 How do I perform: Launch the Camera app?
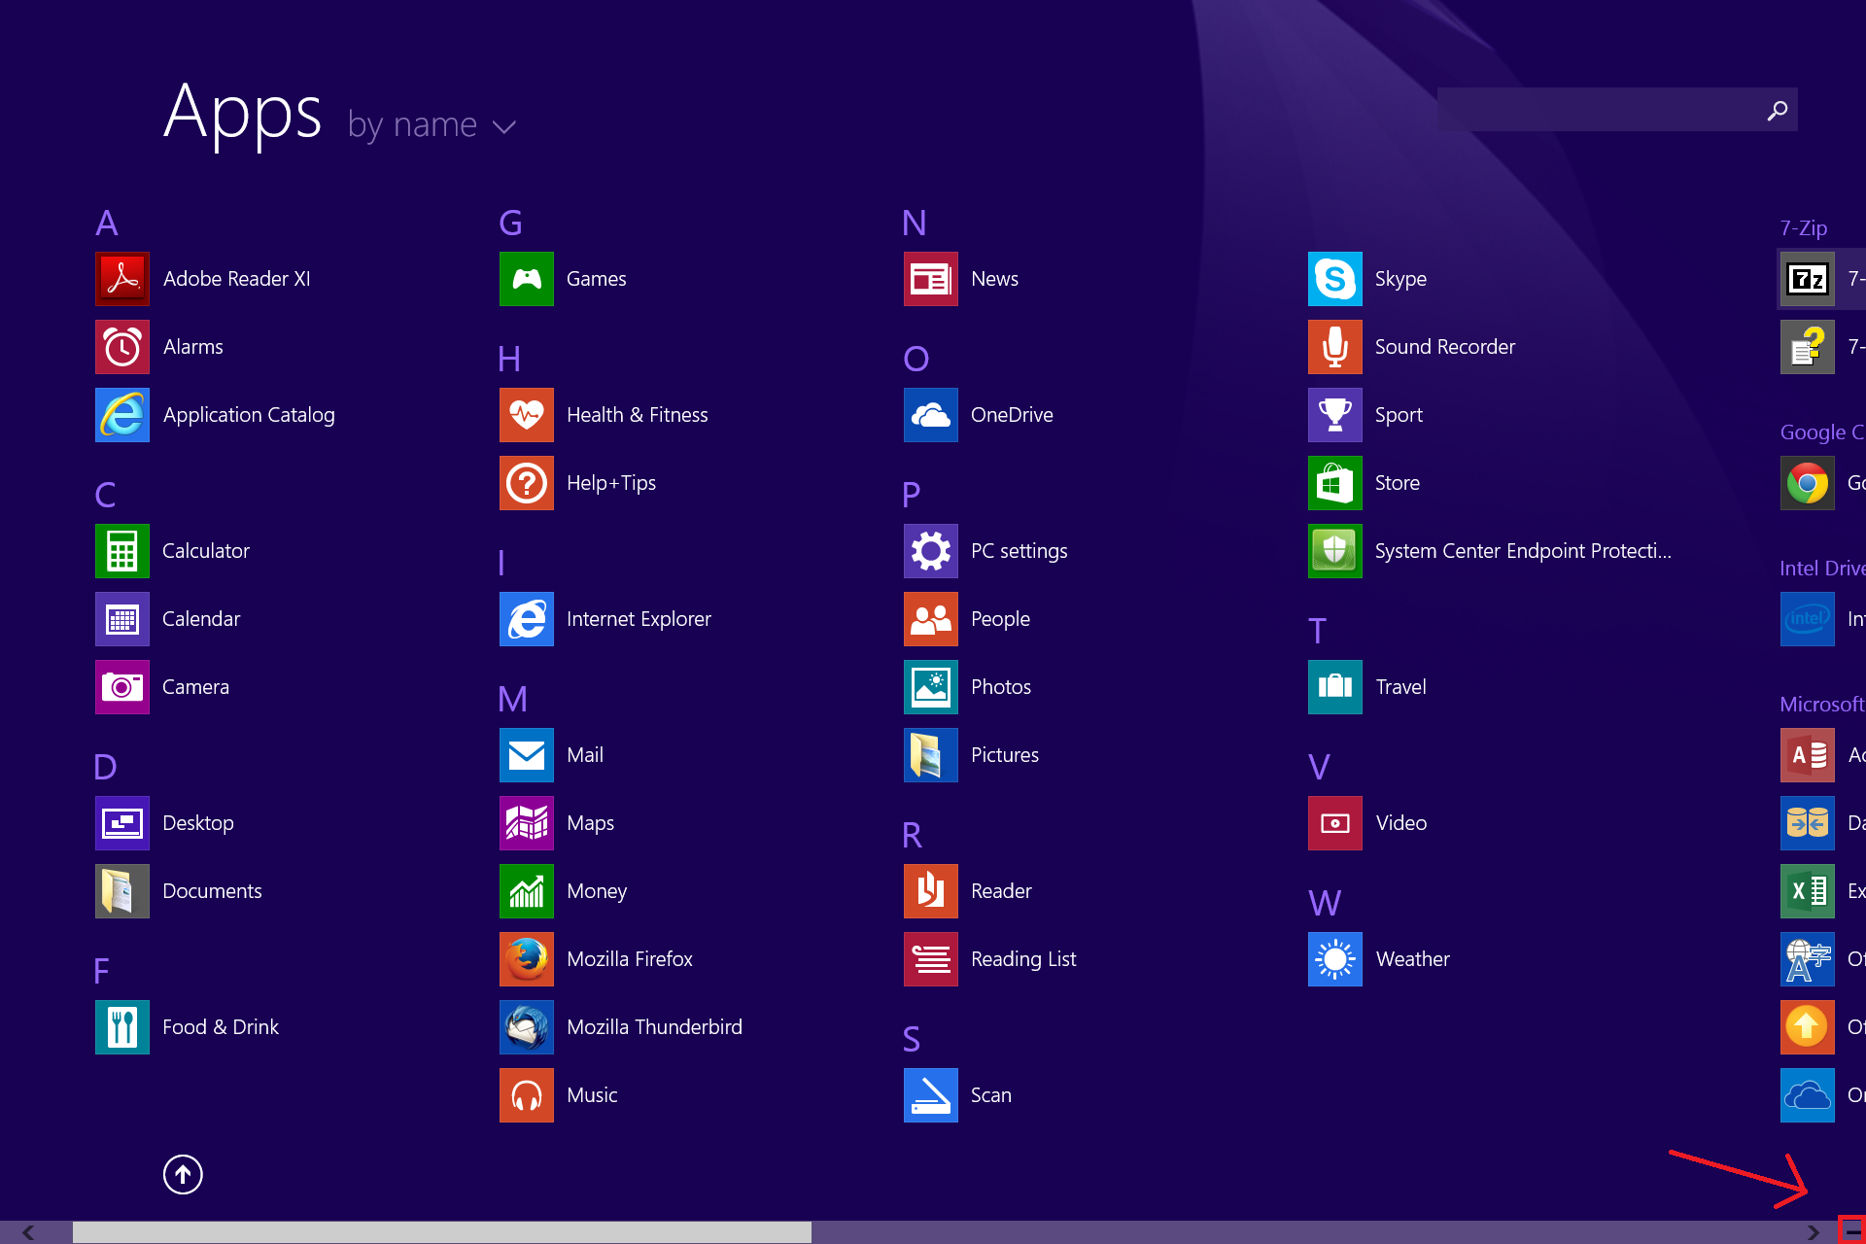tap(122, 687)
